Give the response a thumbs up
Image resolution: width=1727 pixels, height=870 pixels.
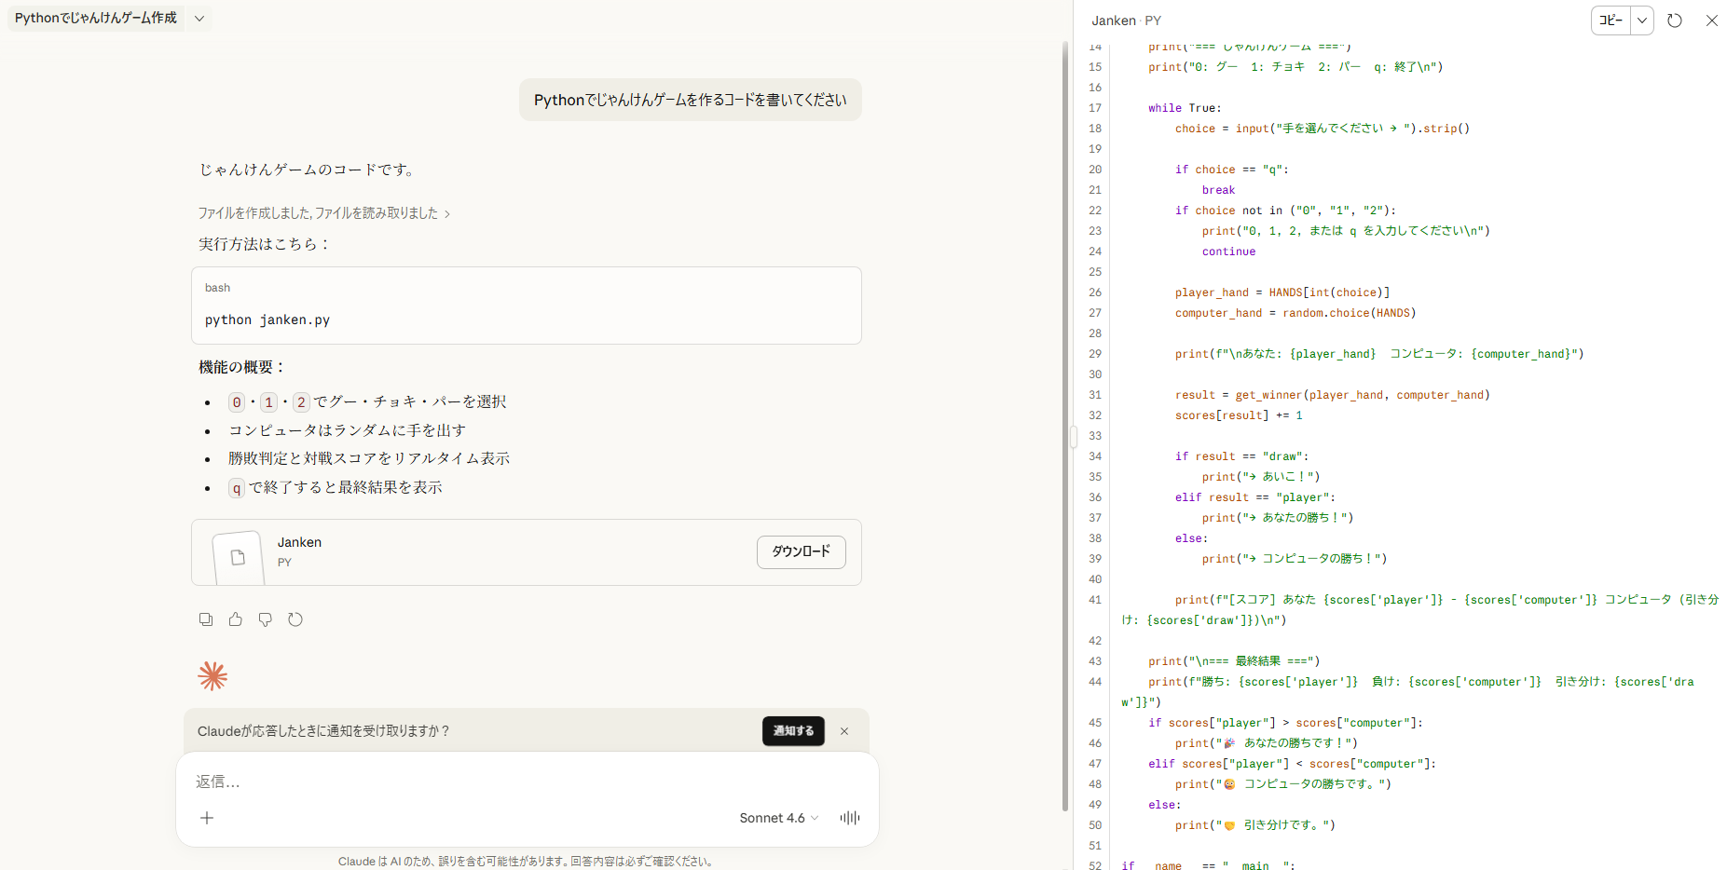click(236, 619)
